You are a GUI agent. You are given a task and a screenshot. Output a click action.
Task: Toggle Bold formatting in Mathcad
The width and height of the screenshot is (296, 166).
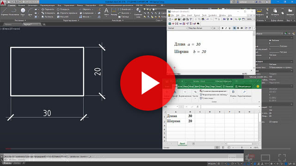pyautogui.click(x=222, y=28)
